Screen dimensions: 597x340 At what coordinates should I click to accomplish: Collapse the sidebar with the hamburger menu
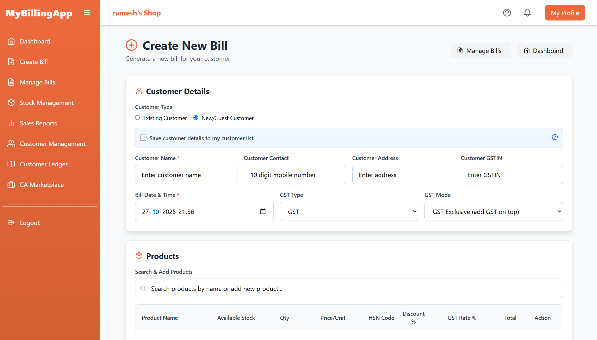(87, 12)
